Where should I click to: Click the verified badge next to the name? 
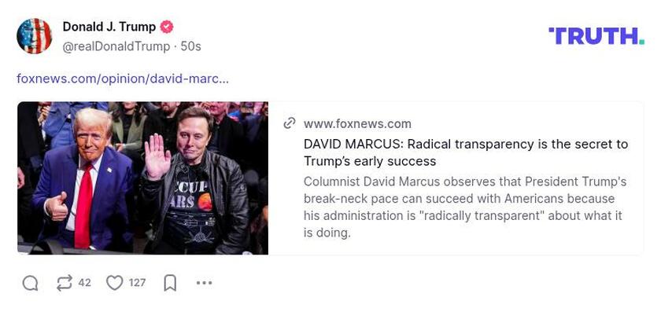(x=167, y=27)
